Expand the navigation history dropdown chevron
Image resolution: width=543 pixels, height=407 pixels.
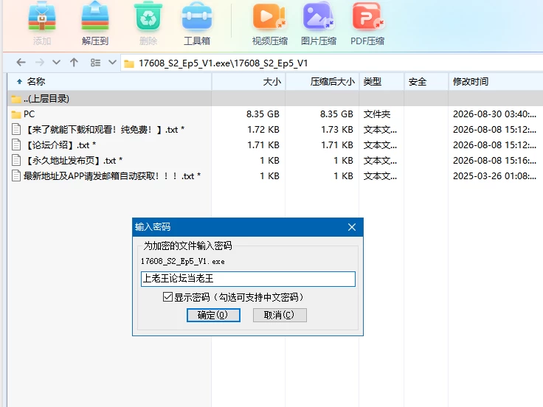57,63
